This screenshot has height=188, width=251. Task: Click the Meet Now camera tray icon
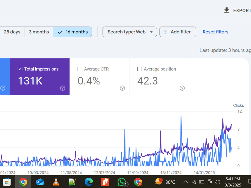[x=210, y=182]
